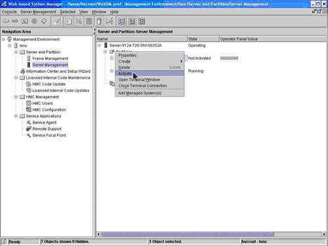328x246 pixels.
Task: Click the scrollbar left arrow
Action: [x=98, y=234]
